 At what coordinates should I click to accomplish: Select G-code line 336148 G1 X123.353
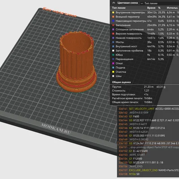149,136
